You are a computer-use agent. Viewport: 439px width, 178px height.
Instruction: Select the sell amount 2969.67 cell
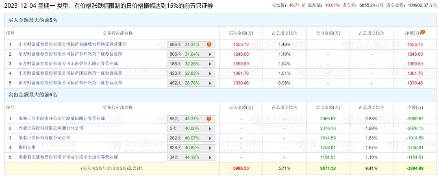point(328,119)
